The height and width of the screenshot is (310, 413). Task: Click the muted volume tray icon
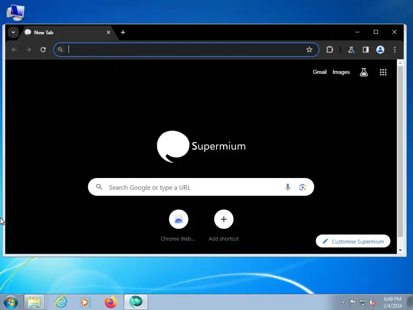point(372,302)
